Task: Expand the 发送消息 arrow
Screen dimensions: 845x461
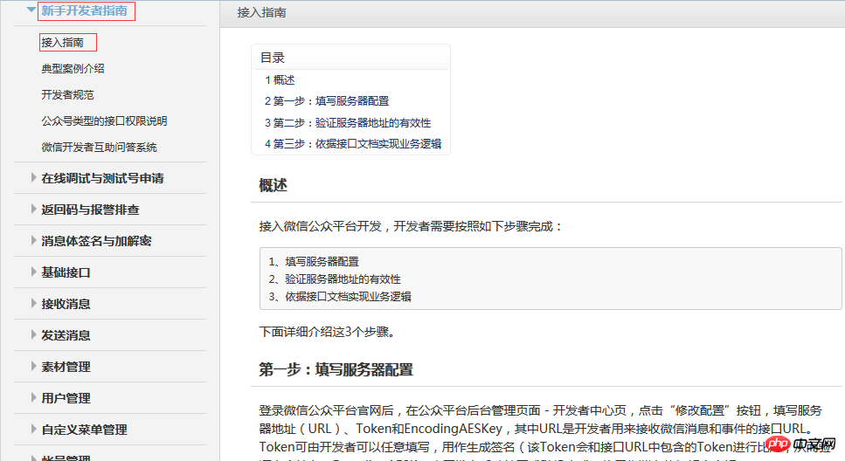Action: (33, 334)
